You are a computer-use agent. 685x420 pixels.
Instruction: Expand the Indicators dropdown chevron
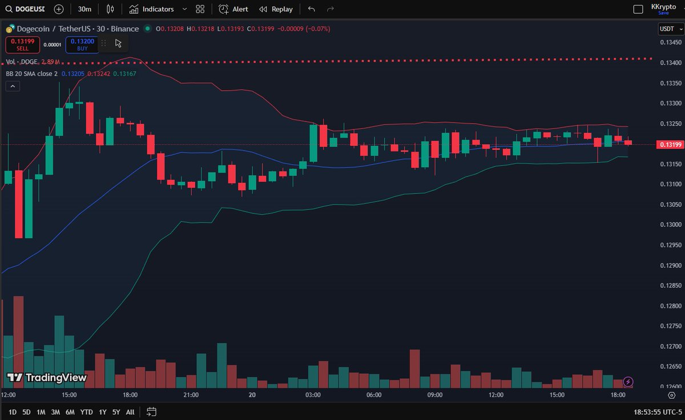click(x=184, y=9)
